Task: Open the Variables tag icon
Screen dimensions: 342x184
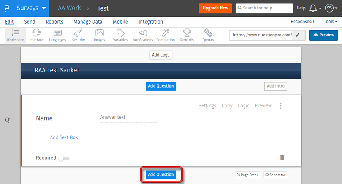Action: click(x=120, y=35)
